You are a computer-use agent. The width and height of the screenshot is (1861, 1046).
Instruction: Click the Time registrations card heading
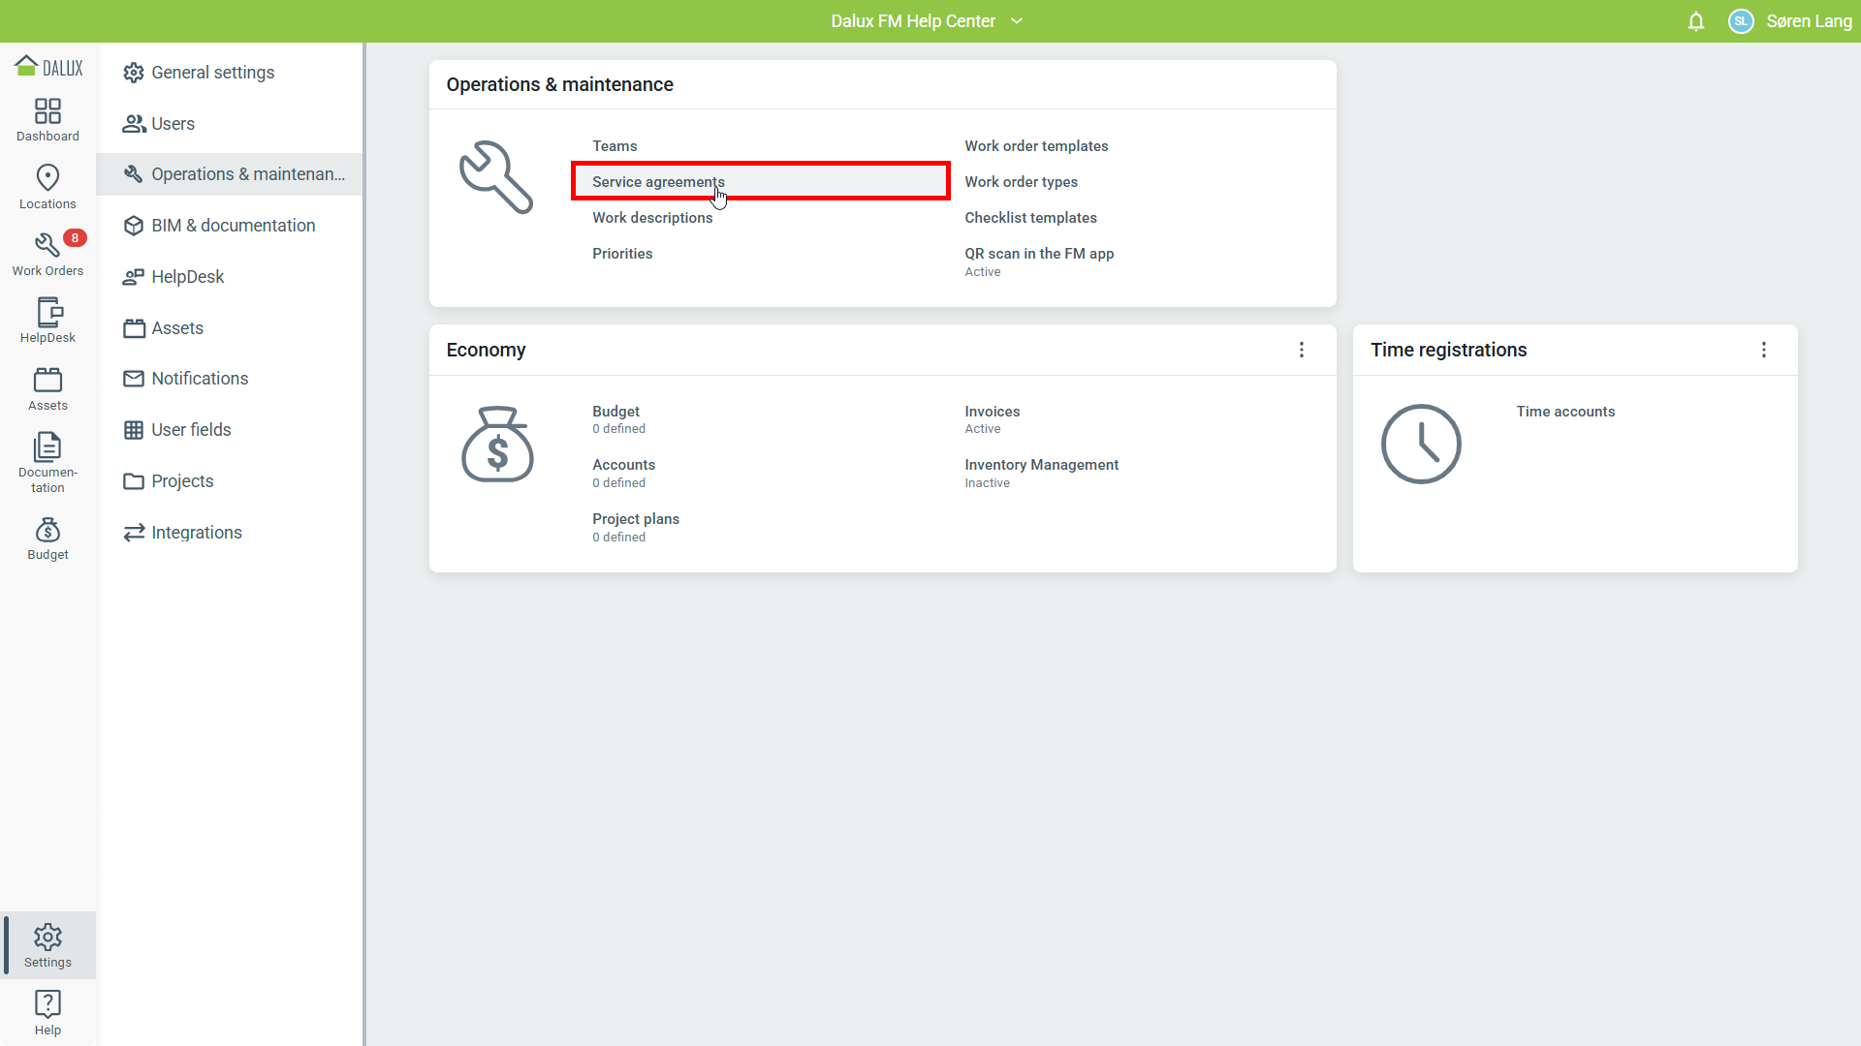[x=1448, y=350]
